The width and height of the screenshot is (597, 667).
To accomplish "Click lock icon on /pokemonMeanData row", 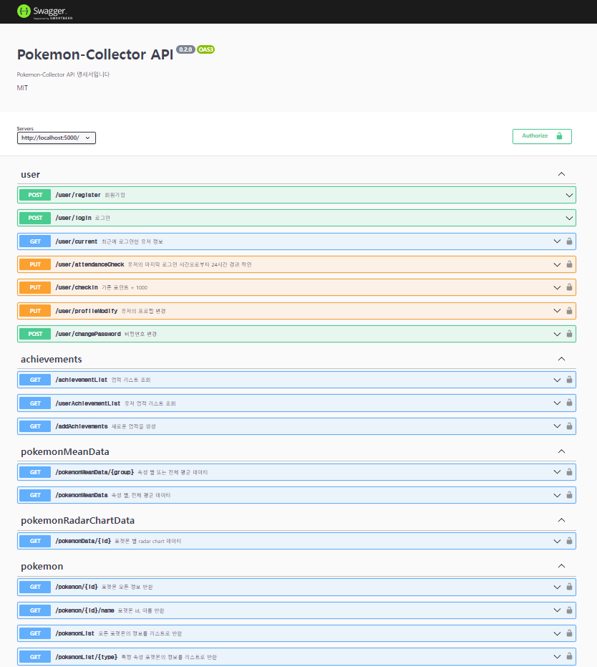I will (x=569, y=495).
